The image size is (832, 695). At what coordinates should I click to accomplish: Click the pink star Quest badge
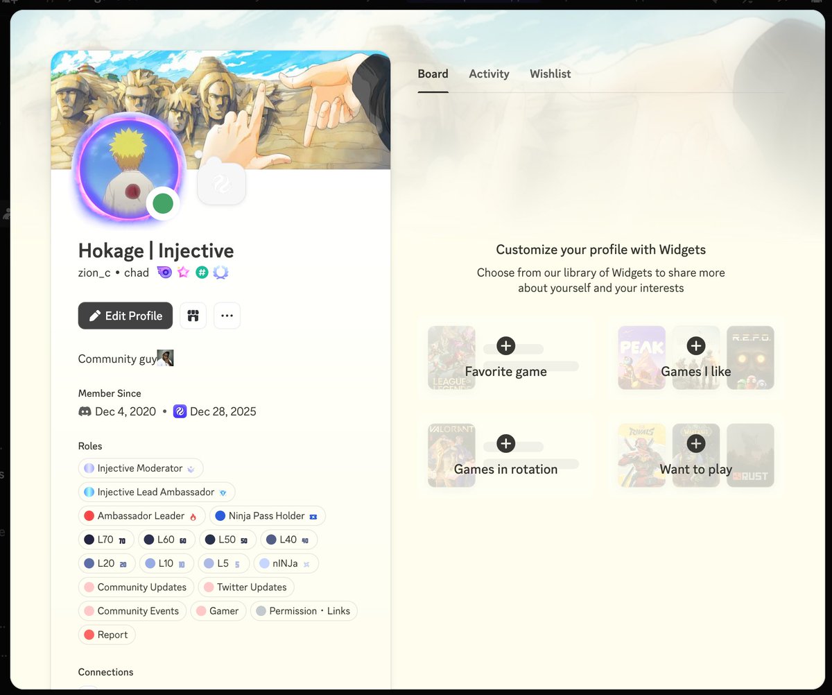[x=183, y=273]
